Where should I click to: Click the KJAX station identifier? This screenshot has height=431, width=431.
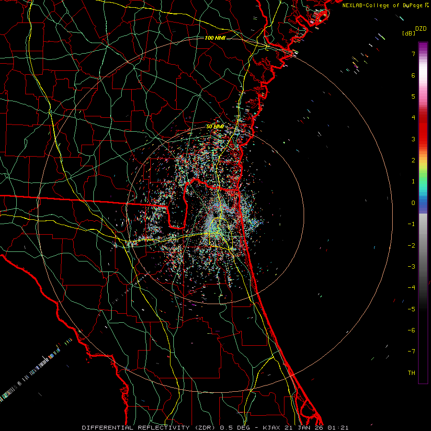pyautogui.click(x=272, y=428)
